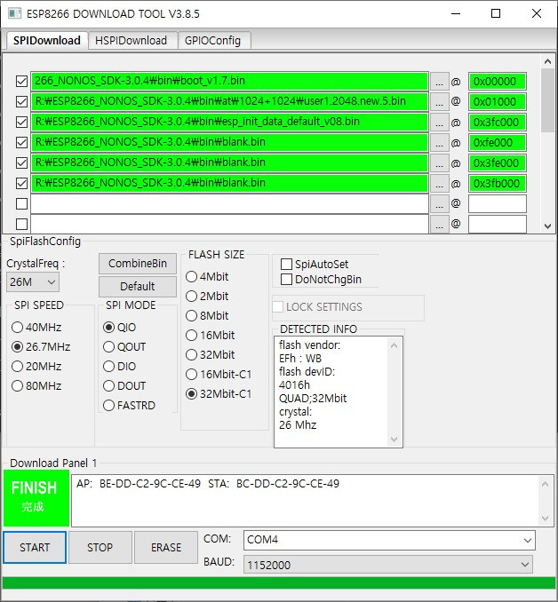Uncheck the esp_init_data_default_v08.bin checkbox
Screen dimensions: 558x602
click(21, 123)
